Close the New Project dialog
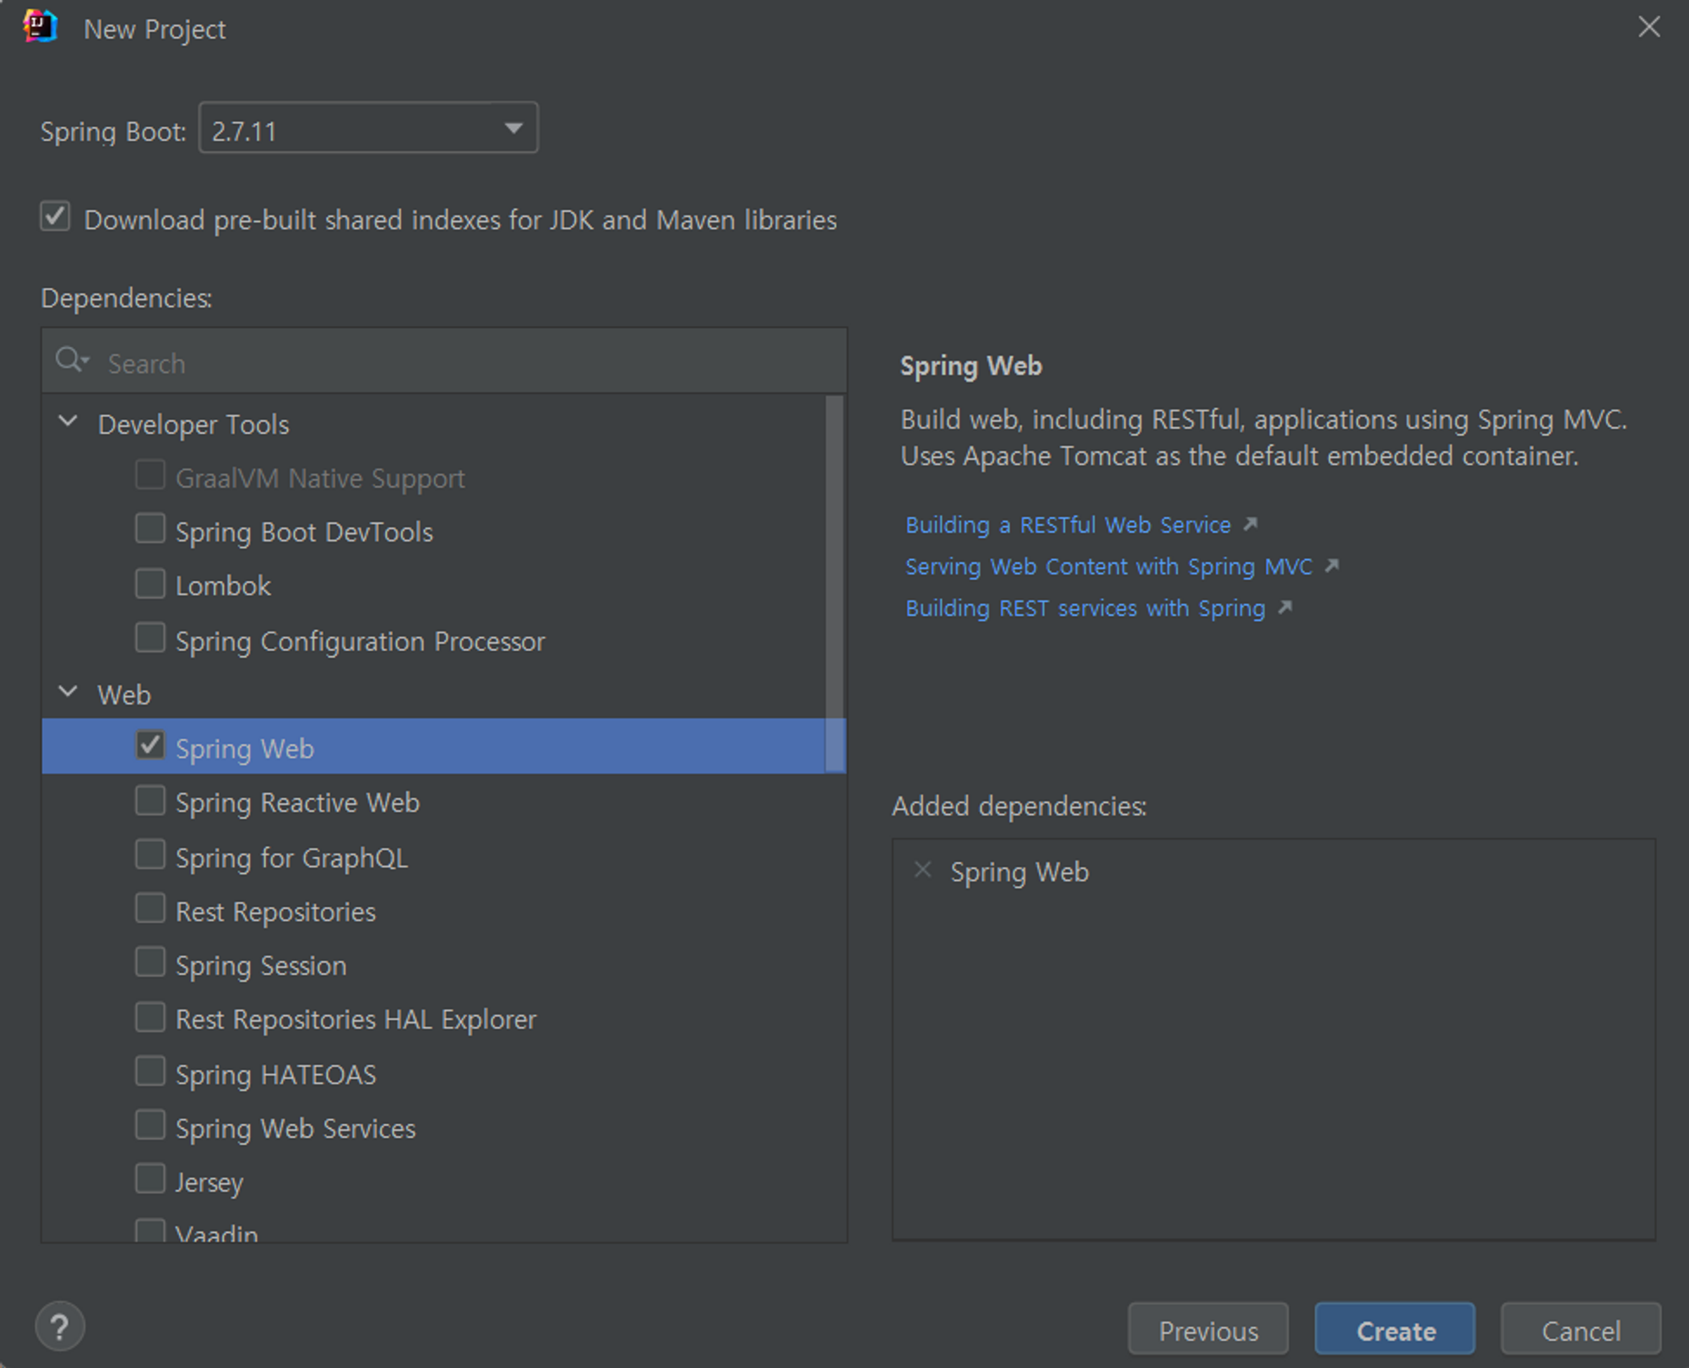This screenshot has height=1368, width=1689. [1648, 27]
